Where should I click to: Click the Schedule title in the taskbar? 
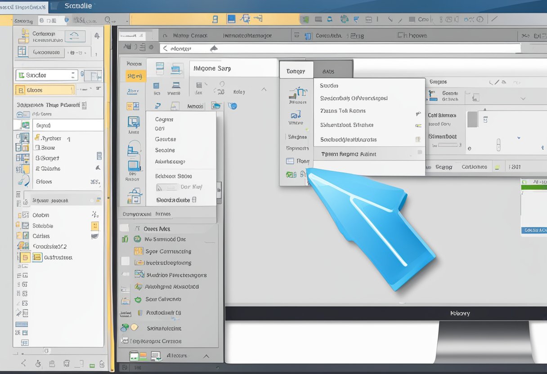coord(79,6)
